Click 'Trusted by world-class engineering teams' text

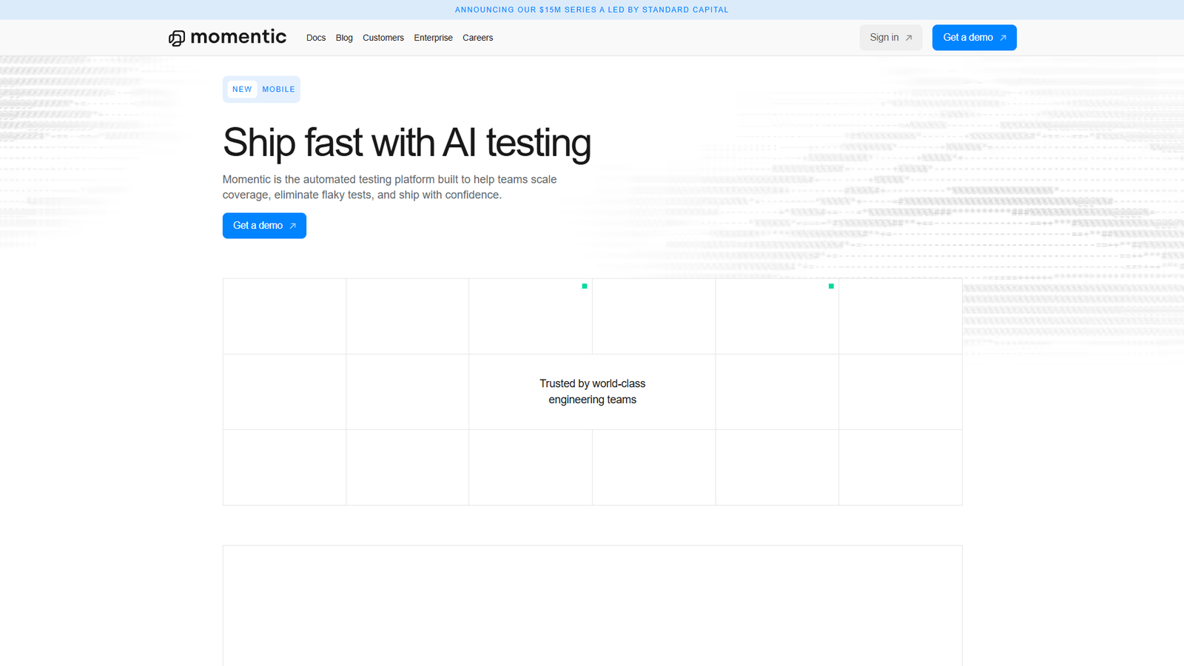coord(593,391)
